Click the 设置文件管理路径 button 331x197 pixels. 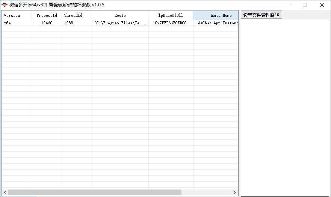pyautogui.click(x=261, y=15)
